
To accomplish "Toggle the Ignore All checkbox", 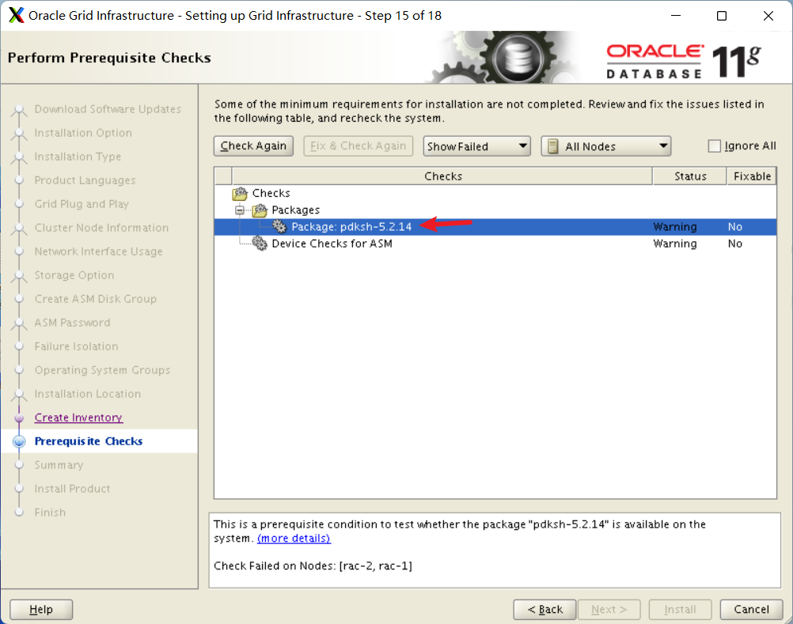I will [714, 146].
